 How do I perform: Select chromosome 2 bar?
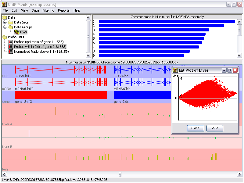pos(161,26)
